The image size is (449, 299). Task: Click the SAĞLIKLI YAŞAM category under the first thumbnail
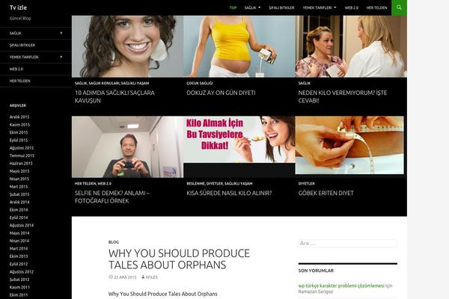(135, 83)
